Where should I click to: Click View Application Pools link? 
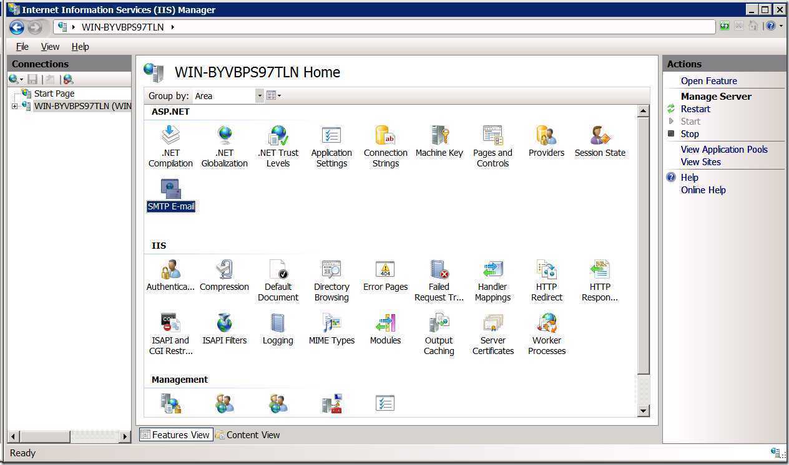pyautogui.click(x=724, y=150)
